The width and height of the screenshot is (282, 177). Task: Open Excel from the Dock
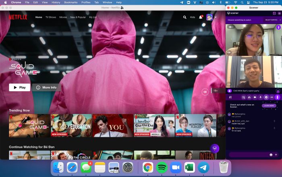(x=189, y=168)
